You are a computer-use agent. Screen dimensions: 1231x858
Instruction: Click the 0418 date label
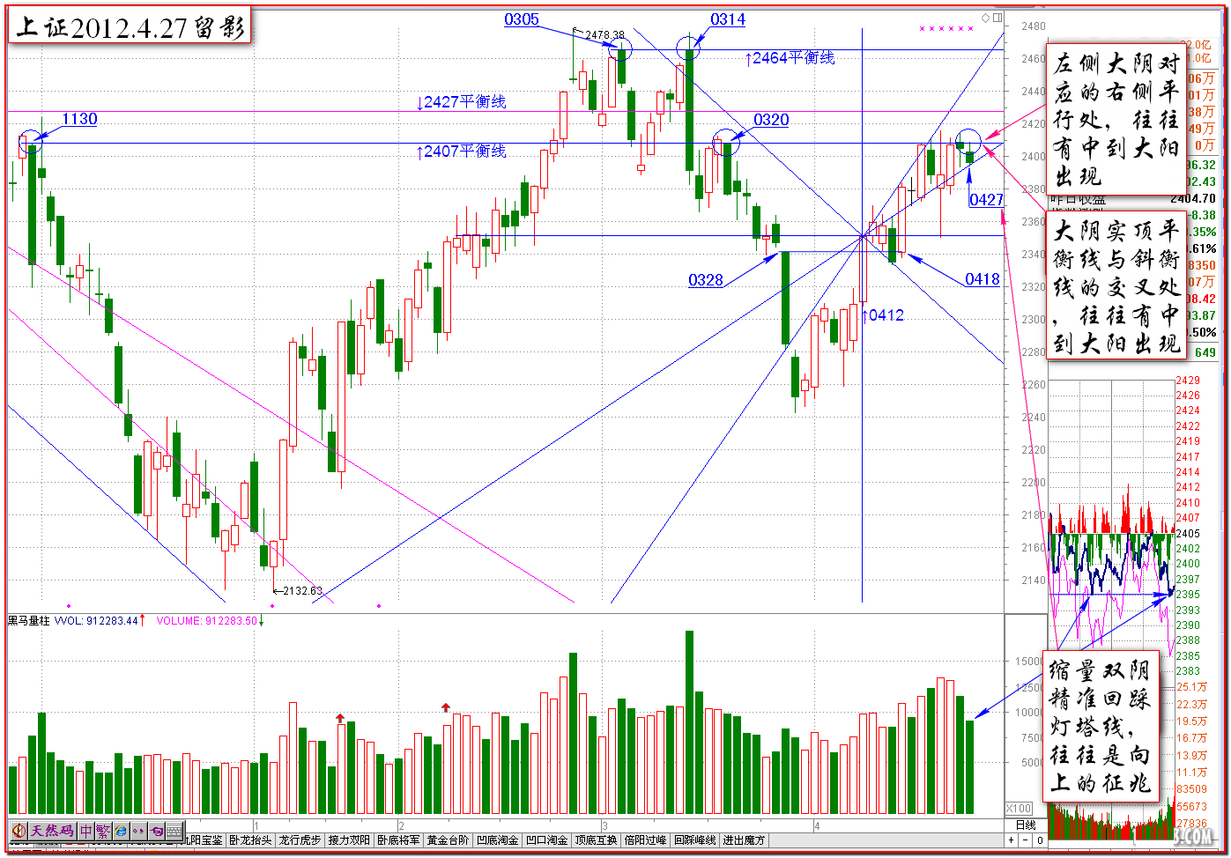pos(983,279)
